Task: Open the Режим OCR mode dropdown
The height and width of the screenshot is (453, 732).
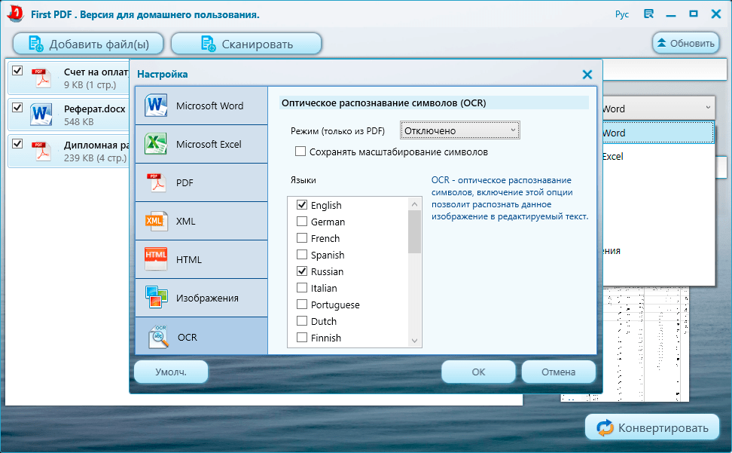Action: point(460,130)
